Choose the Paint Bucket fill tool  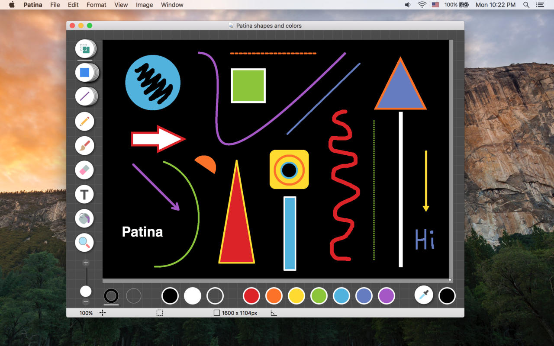pos(85,218)
